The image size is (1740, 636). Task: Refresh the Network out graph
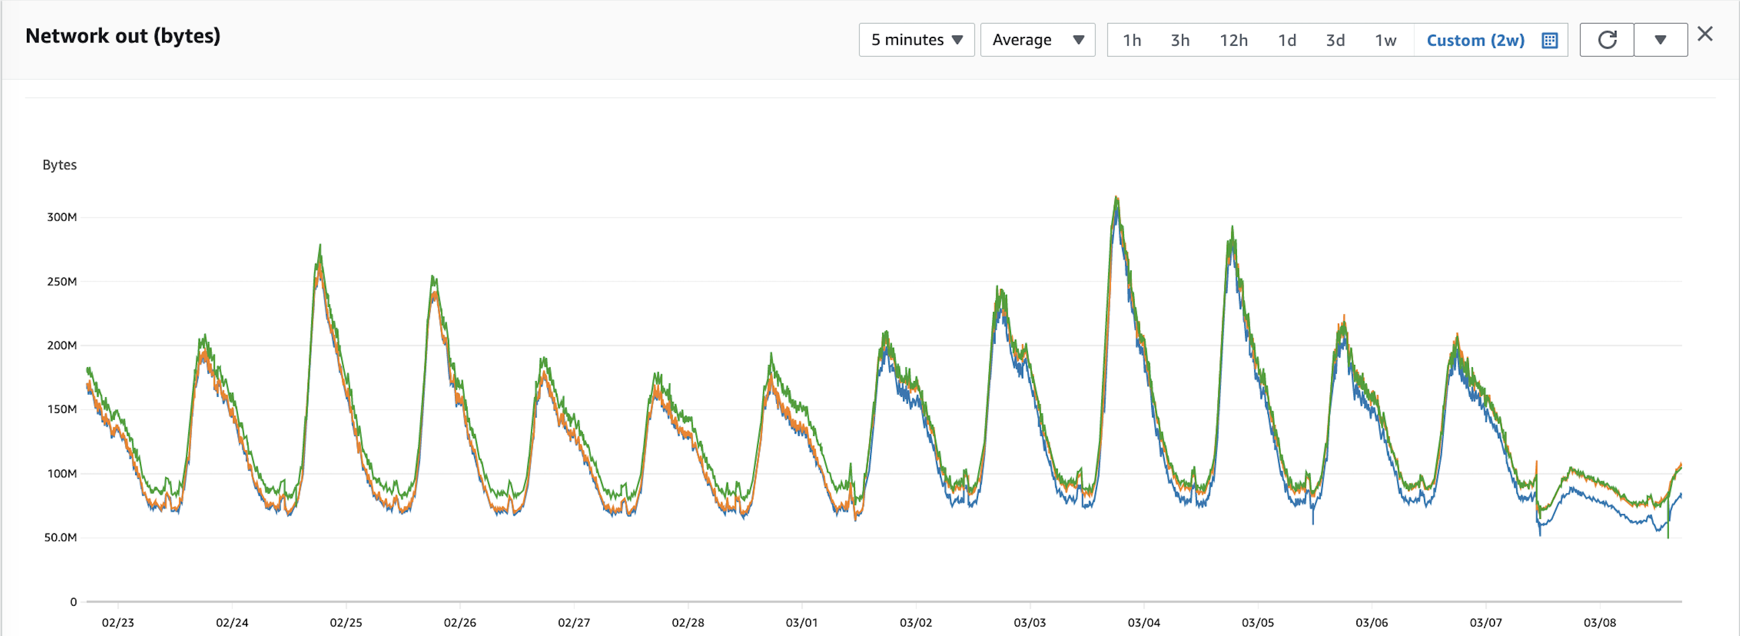click(1607, 40)
